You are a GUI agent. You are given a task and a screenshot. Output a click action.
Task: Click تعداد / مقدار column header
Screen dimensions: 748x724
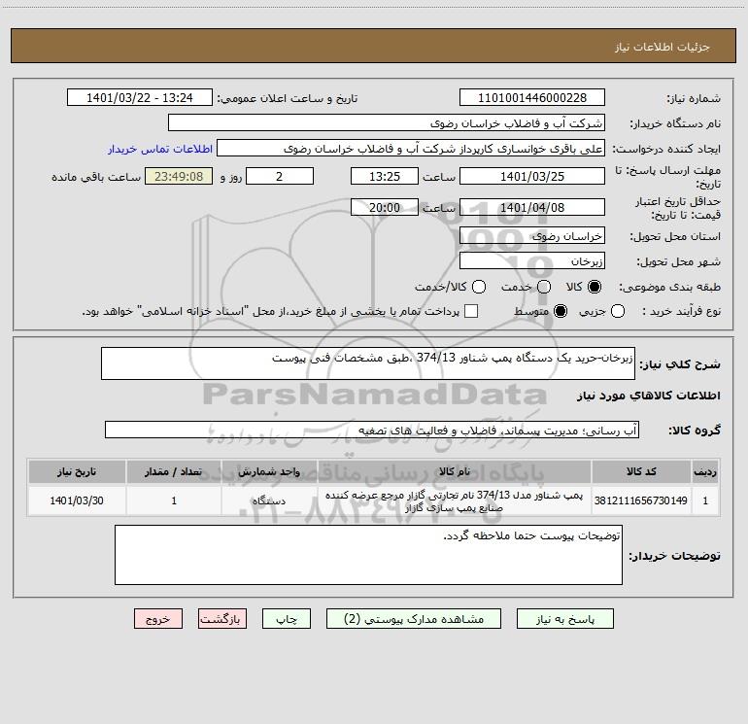[174, 472]
